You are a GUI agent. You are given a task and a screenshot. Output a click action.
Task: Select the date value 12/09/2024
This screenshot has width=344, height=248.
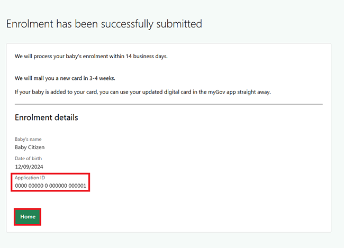[29, 167]
